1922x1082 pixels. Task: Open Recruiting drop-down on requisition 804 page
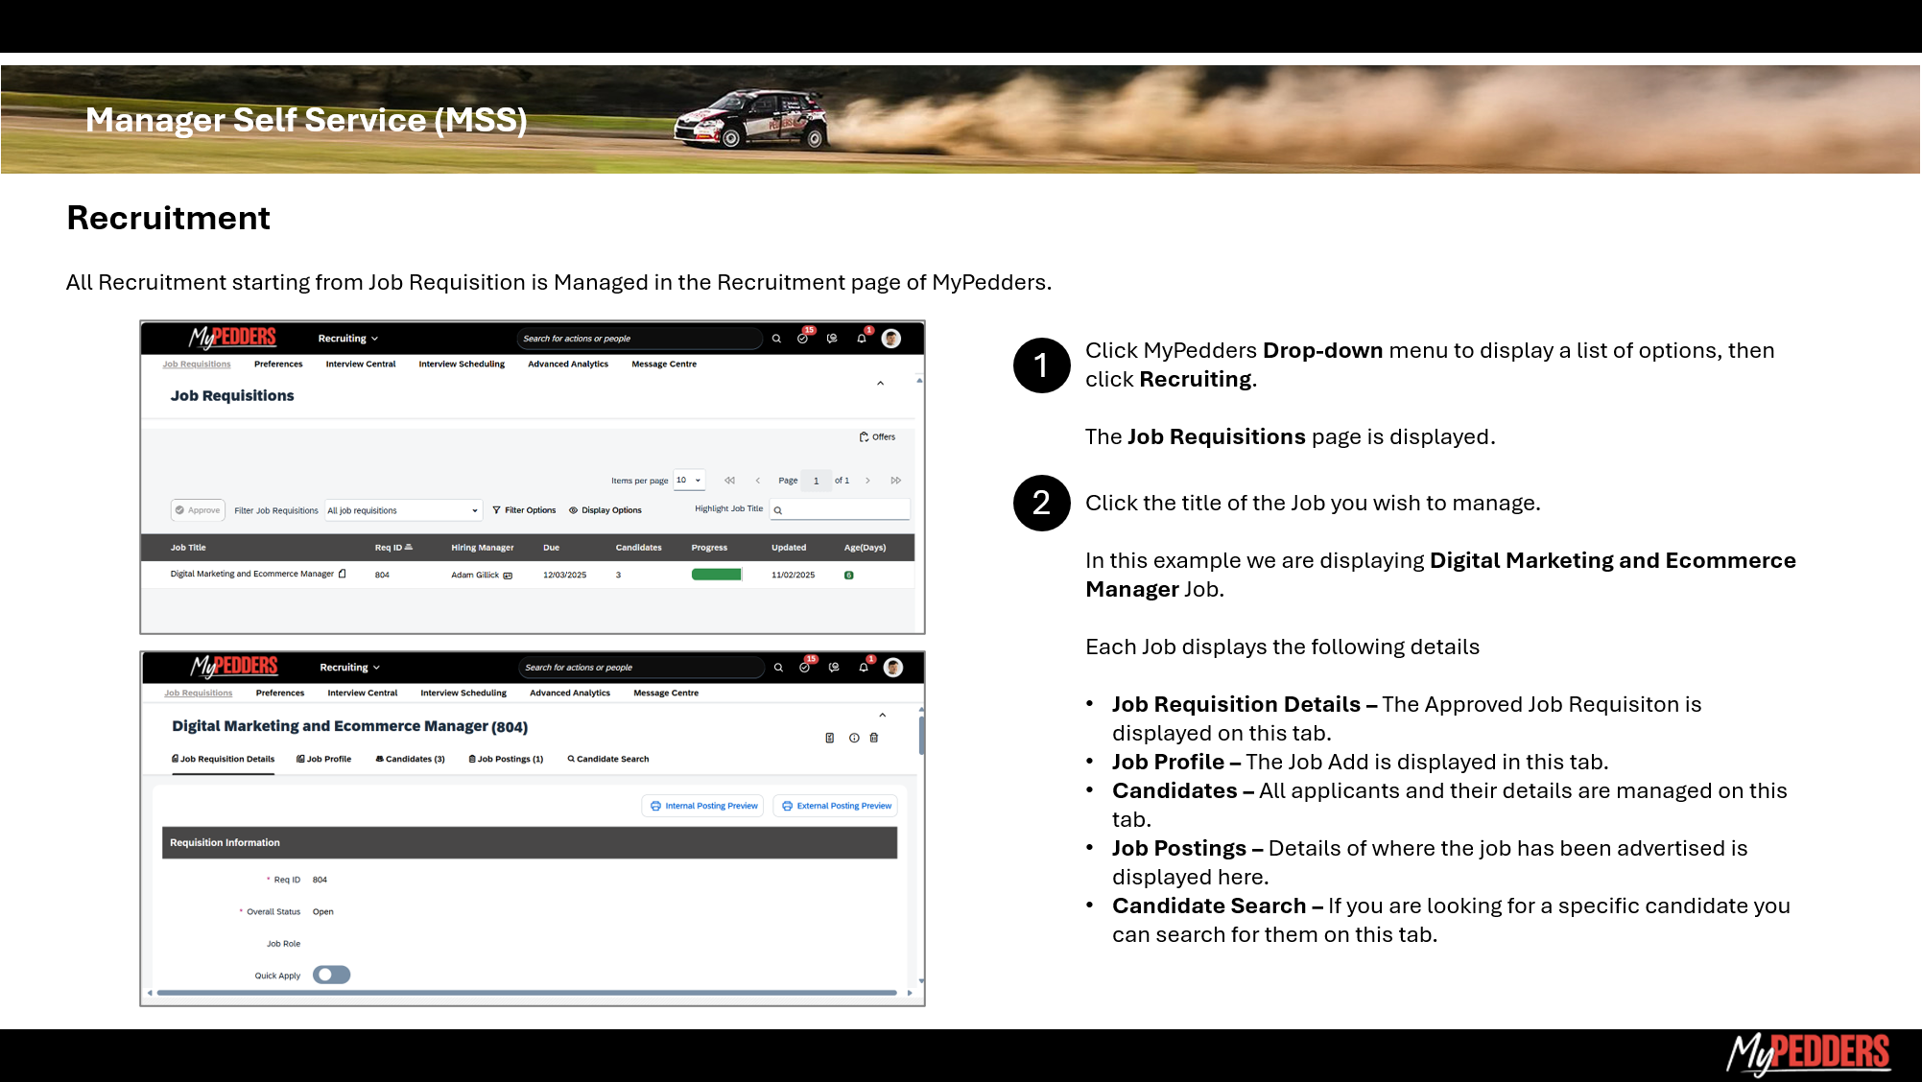coord(350,668)
